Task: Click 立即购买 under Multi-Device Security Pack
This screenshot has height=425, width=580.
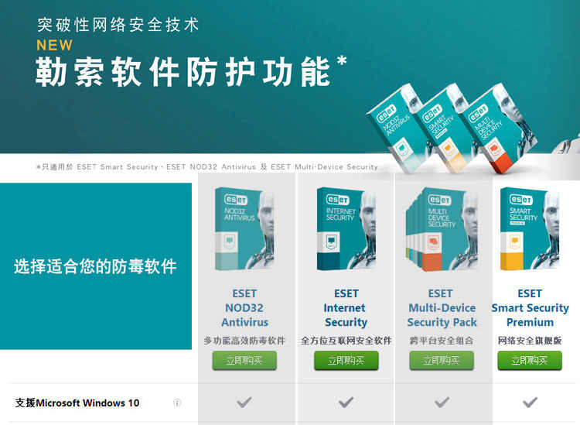Action: [442, 361]
